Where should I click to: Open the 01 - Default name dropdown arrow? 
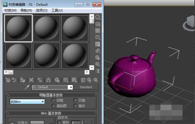tap(71, 87)
